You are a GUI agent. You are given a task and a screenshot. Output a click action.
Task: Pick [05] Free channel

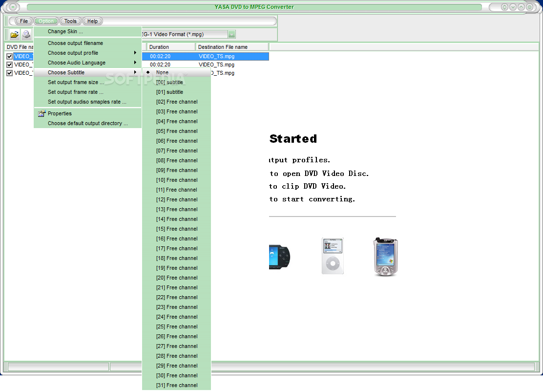click(176, 131)
